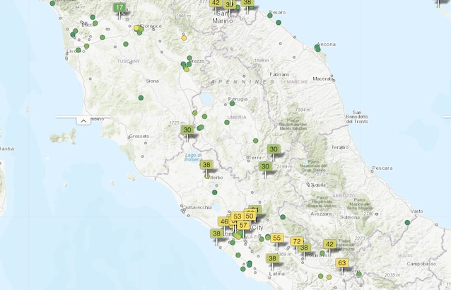Click the Civitavecchia city label
451x290 pixels.
[197, 207]
